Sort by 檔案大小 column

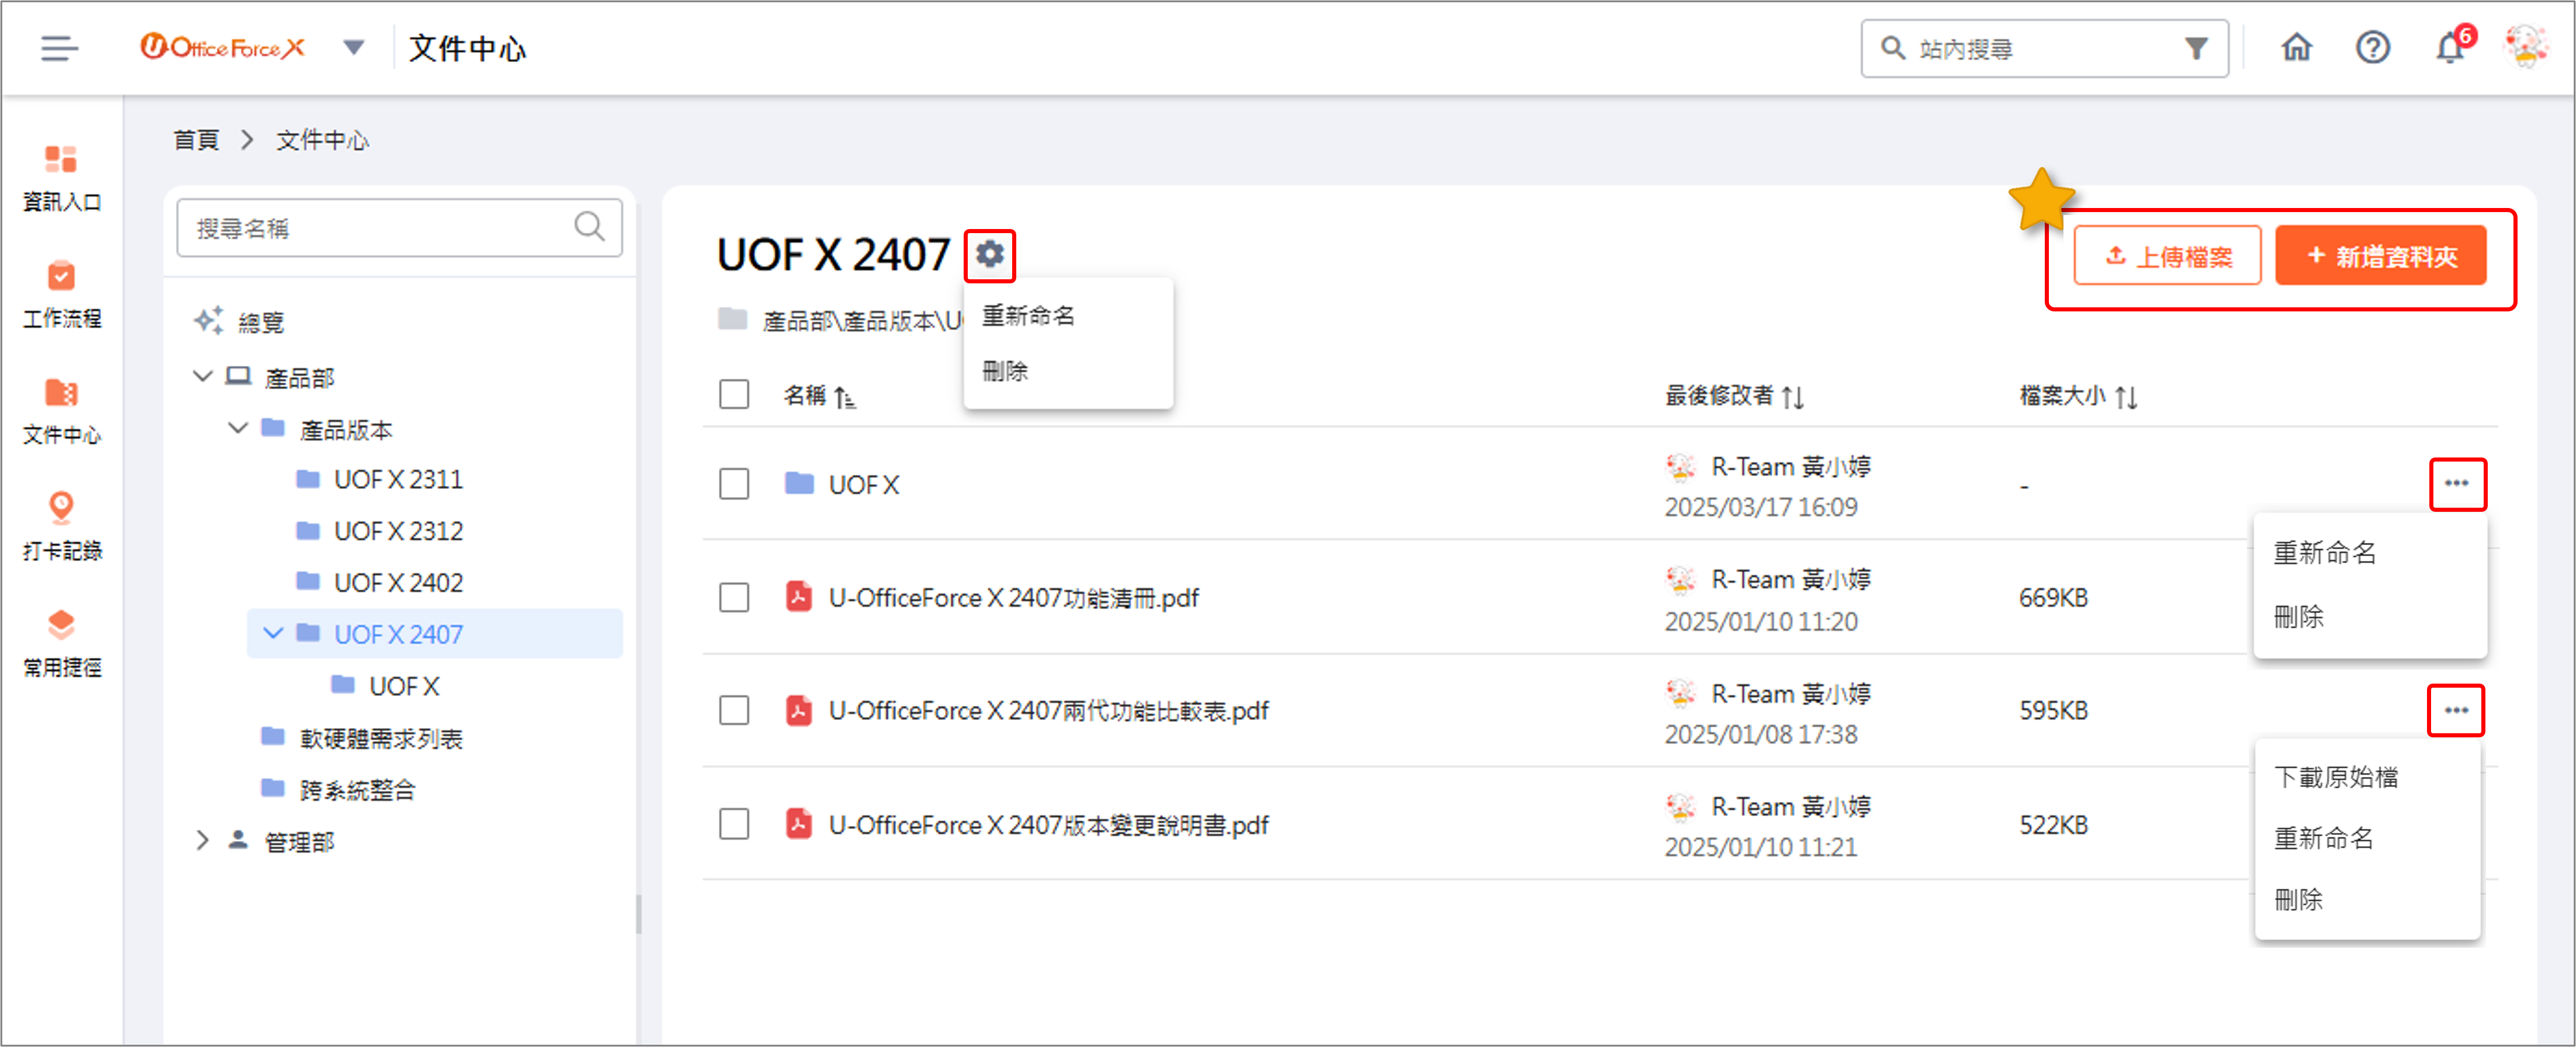[x=2078, y=396]
